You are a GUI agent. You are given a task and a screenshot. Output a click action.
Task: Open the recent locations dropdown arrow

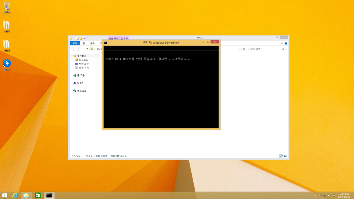click(x=83, y=49)
